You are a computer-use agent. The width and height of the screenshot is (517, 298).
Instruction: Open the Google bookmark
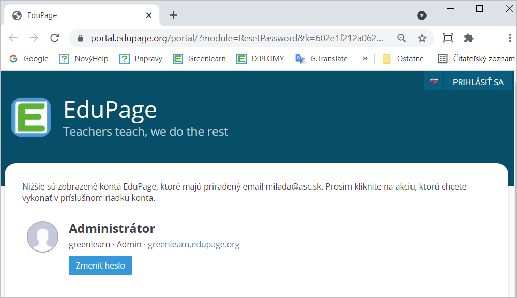pos(29,59)
